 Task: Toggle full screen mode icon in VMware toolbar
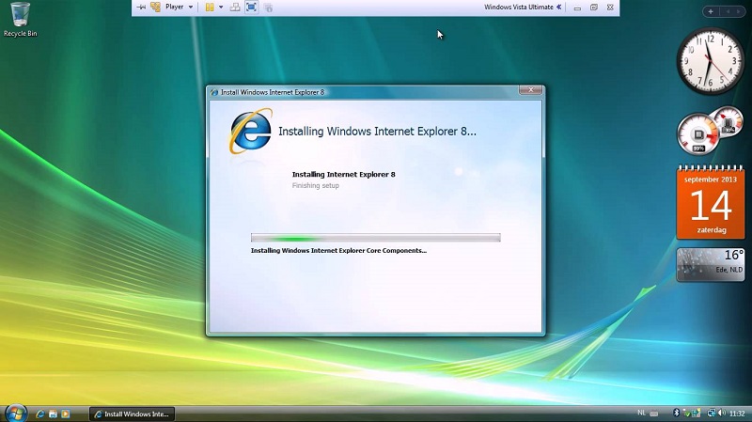click(x=251, y=8)
